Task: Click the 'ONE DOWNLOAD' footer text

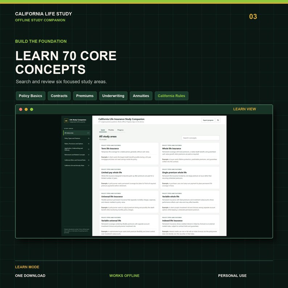Action: click(x=30, y=276)
